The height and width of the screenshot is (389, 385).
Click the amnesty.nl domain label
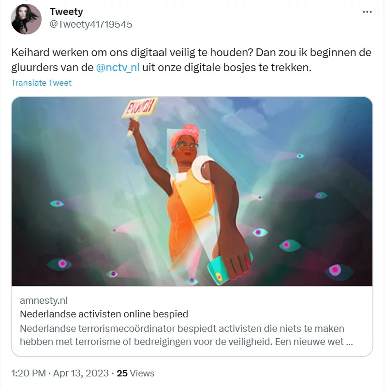(x=44, y=300)
